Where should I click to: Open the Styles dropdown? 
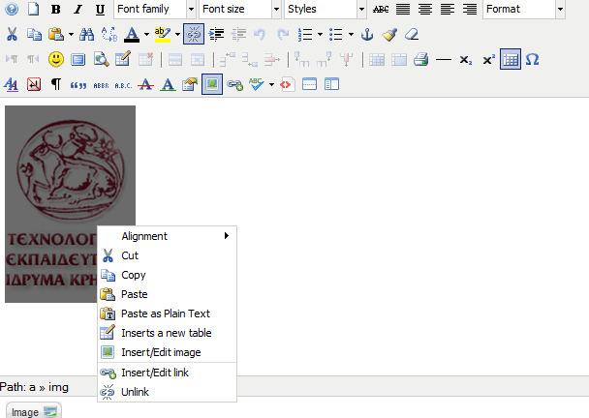pos(325,9)
